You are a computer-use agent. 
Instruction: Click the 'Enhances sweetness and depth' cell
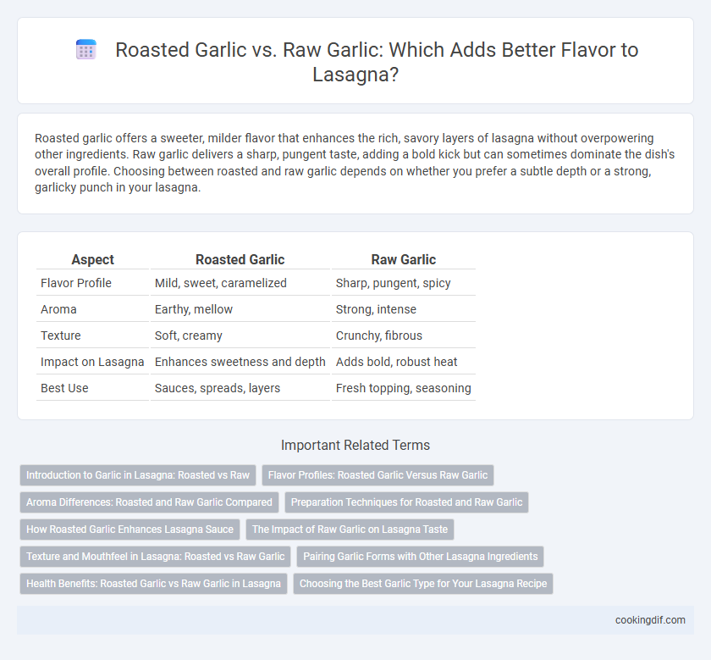coord(240,362)
